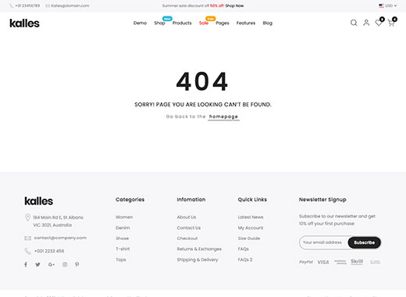This screenshot has width=406, height=297.
Task: Open the Google Plus social icon
Action: [52, 264]
